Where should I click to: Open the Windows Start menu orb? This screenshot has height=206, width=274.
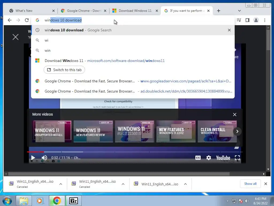tap(7, 201)
